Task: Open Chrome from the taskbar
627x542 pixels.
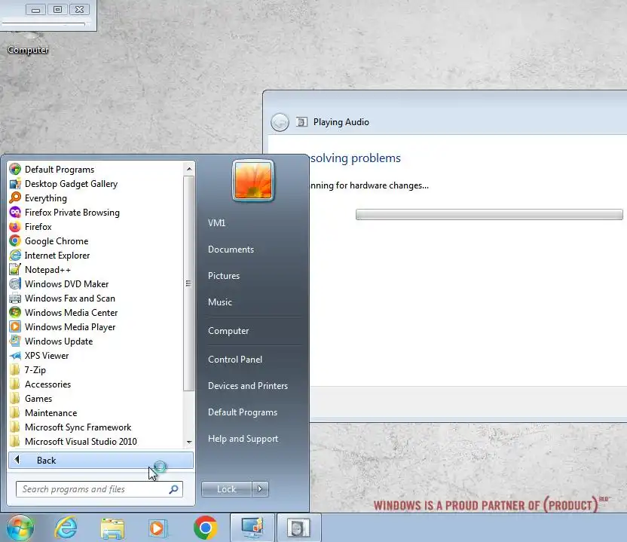Action: [206, 528]
